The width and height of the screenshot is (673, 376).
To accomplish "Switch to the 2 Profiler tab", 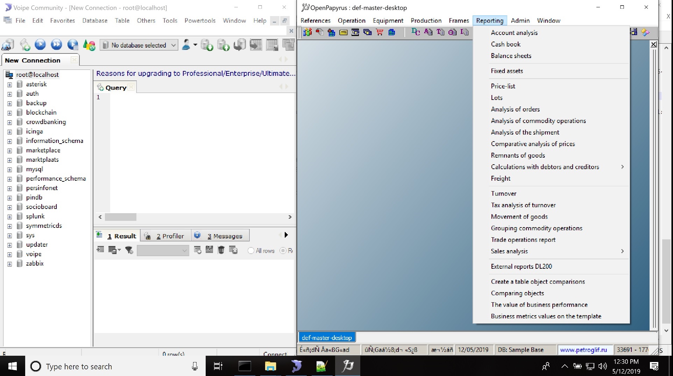I will (166, 236).
